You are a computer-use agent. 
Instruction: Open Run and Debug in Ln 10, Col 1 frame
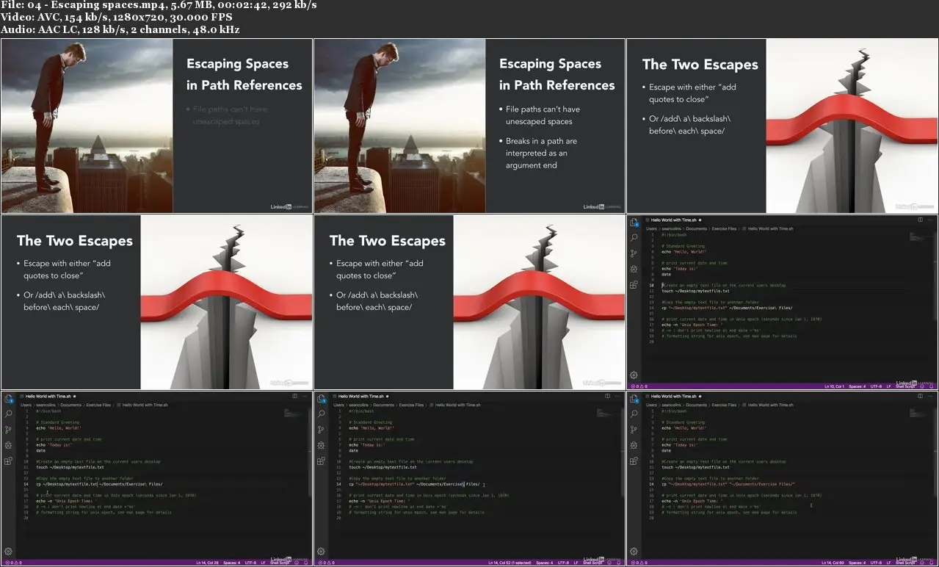(x=634, y=269)
